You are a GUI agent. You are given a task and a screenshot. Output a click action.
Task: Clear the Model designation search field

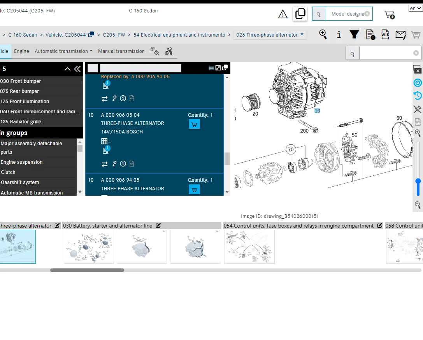click(367, 14)
